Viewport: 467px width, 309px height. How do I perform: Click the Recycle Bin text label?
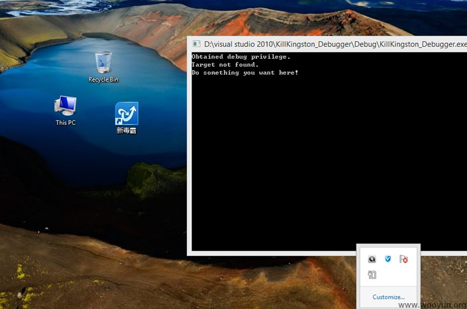(103, 80)
